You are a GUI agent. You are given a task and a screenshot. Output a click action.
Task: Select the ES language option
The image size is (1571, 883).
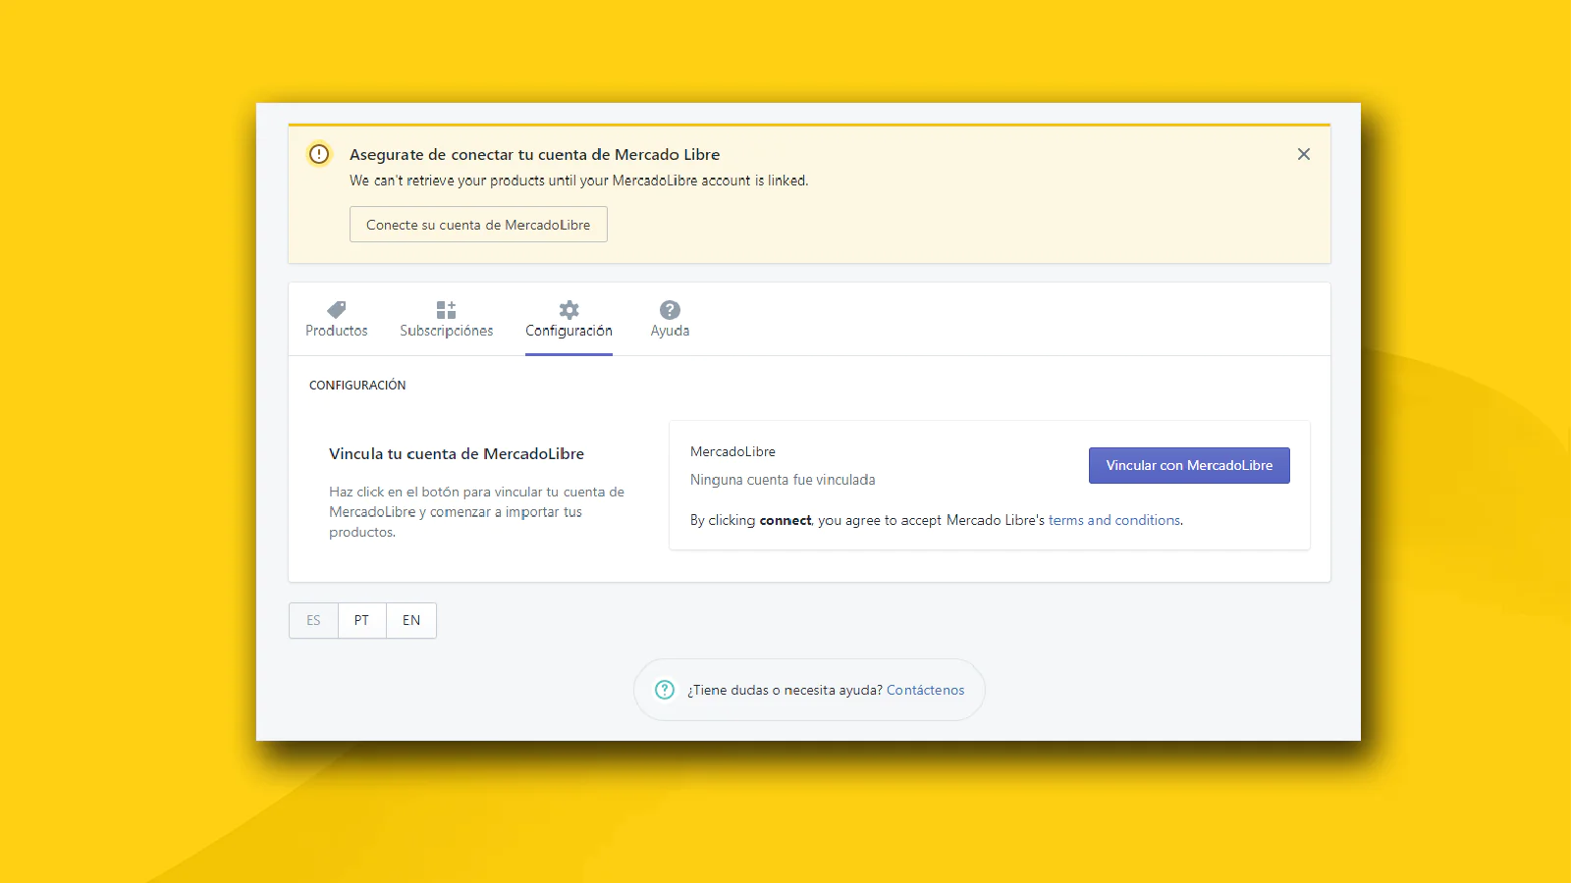tap(313, 620)
